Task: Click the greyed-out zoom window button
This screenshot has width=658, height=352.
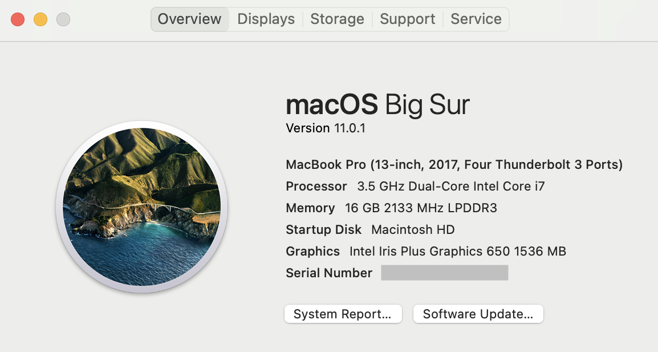Action: point(63,19)
